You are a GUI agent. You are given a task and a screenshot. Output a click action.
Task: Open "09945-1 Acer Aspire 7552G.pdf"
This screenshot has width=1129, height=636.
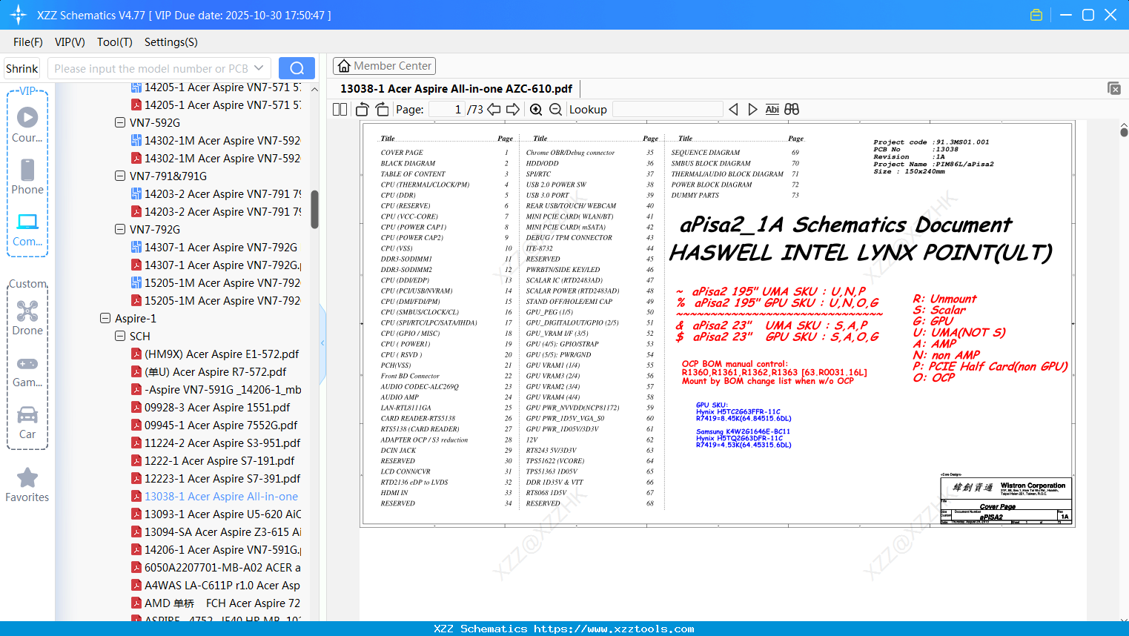point(214,425)
